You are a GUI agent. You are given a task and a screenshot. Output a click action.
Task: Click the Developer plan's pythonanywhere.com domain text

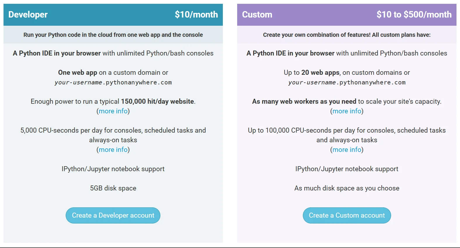(113, 82)
